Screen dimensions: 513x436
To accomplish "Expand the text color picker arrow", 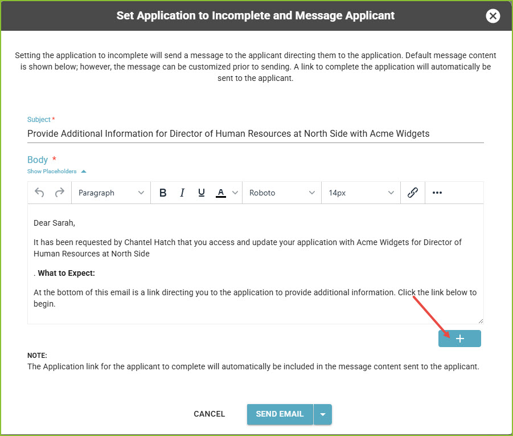I will click(235, 193).
